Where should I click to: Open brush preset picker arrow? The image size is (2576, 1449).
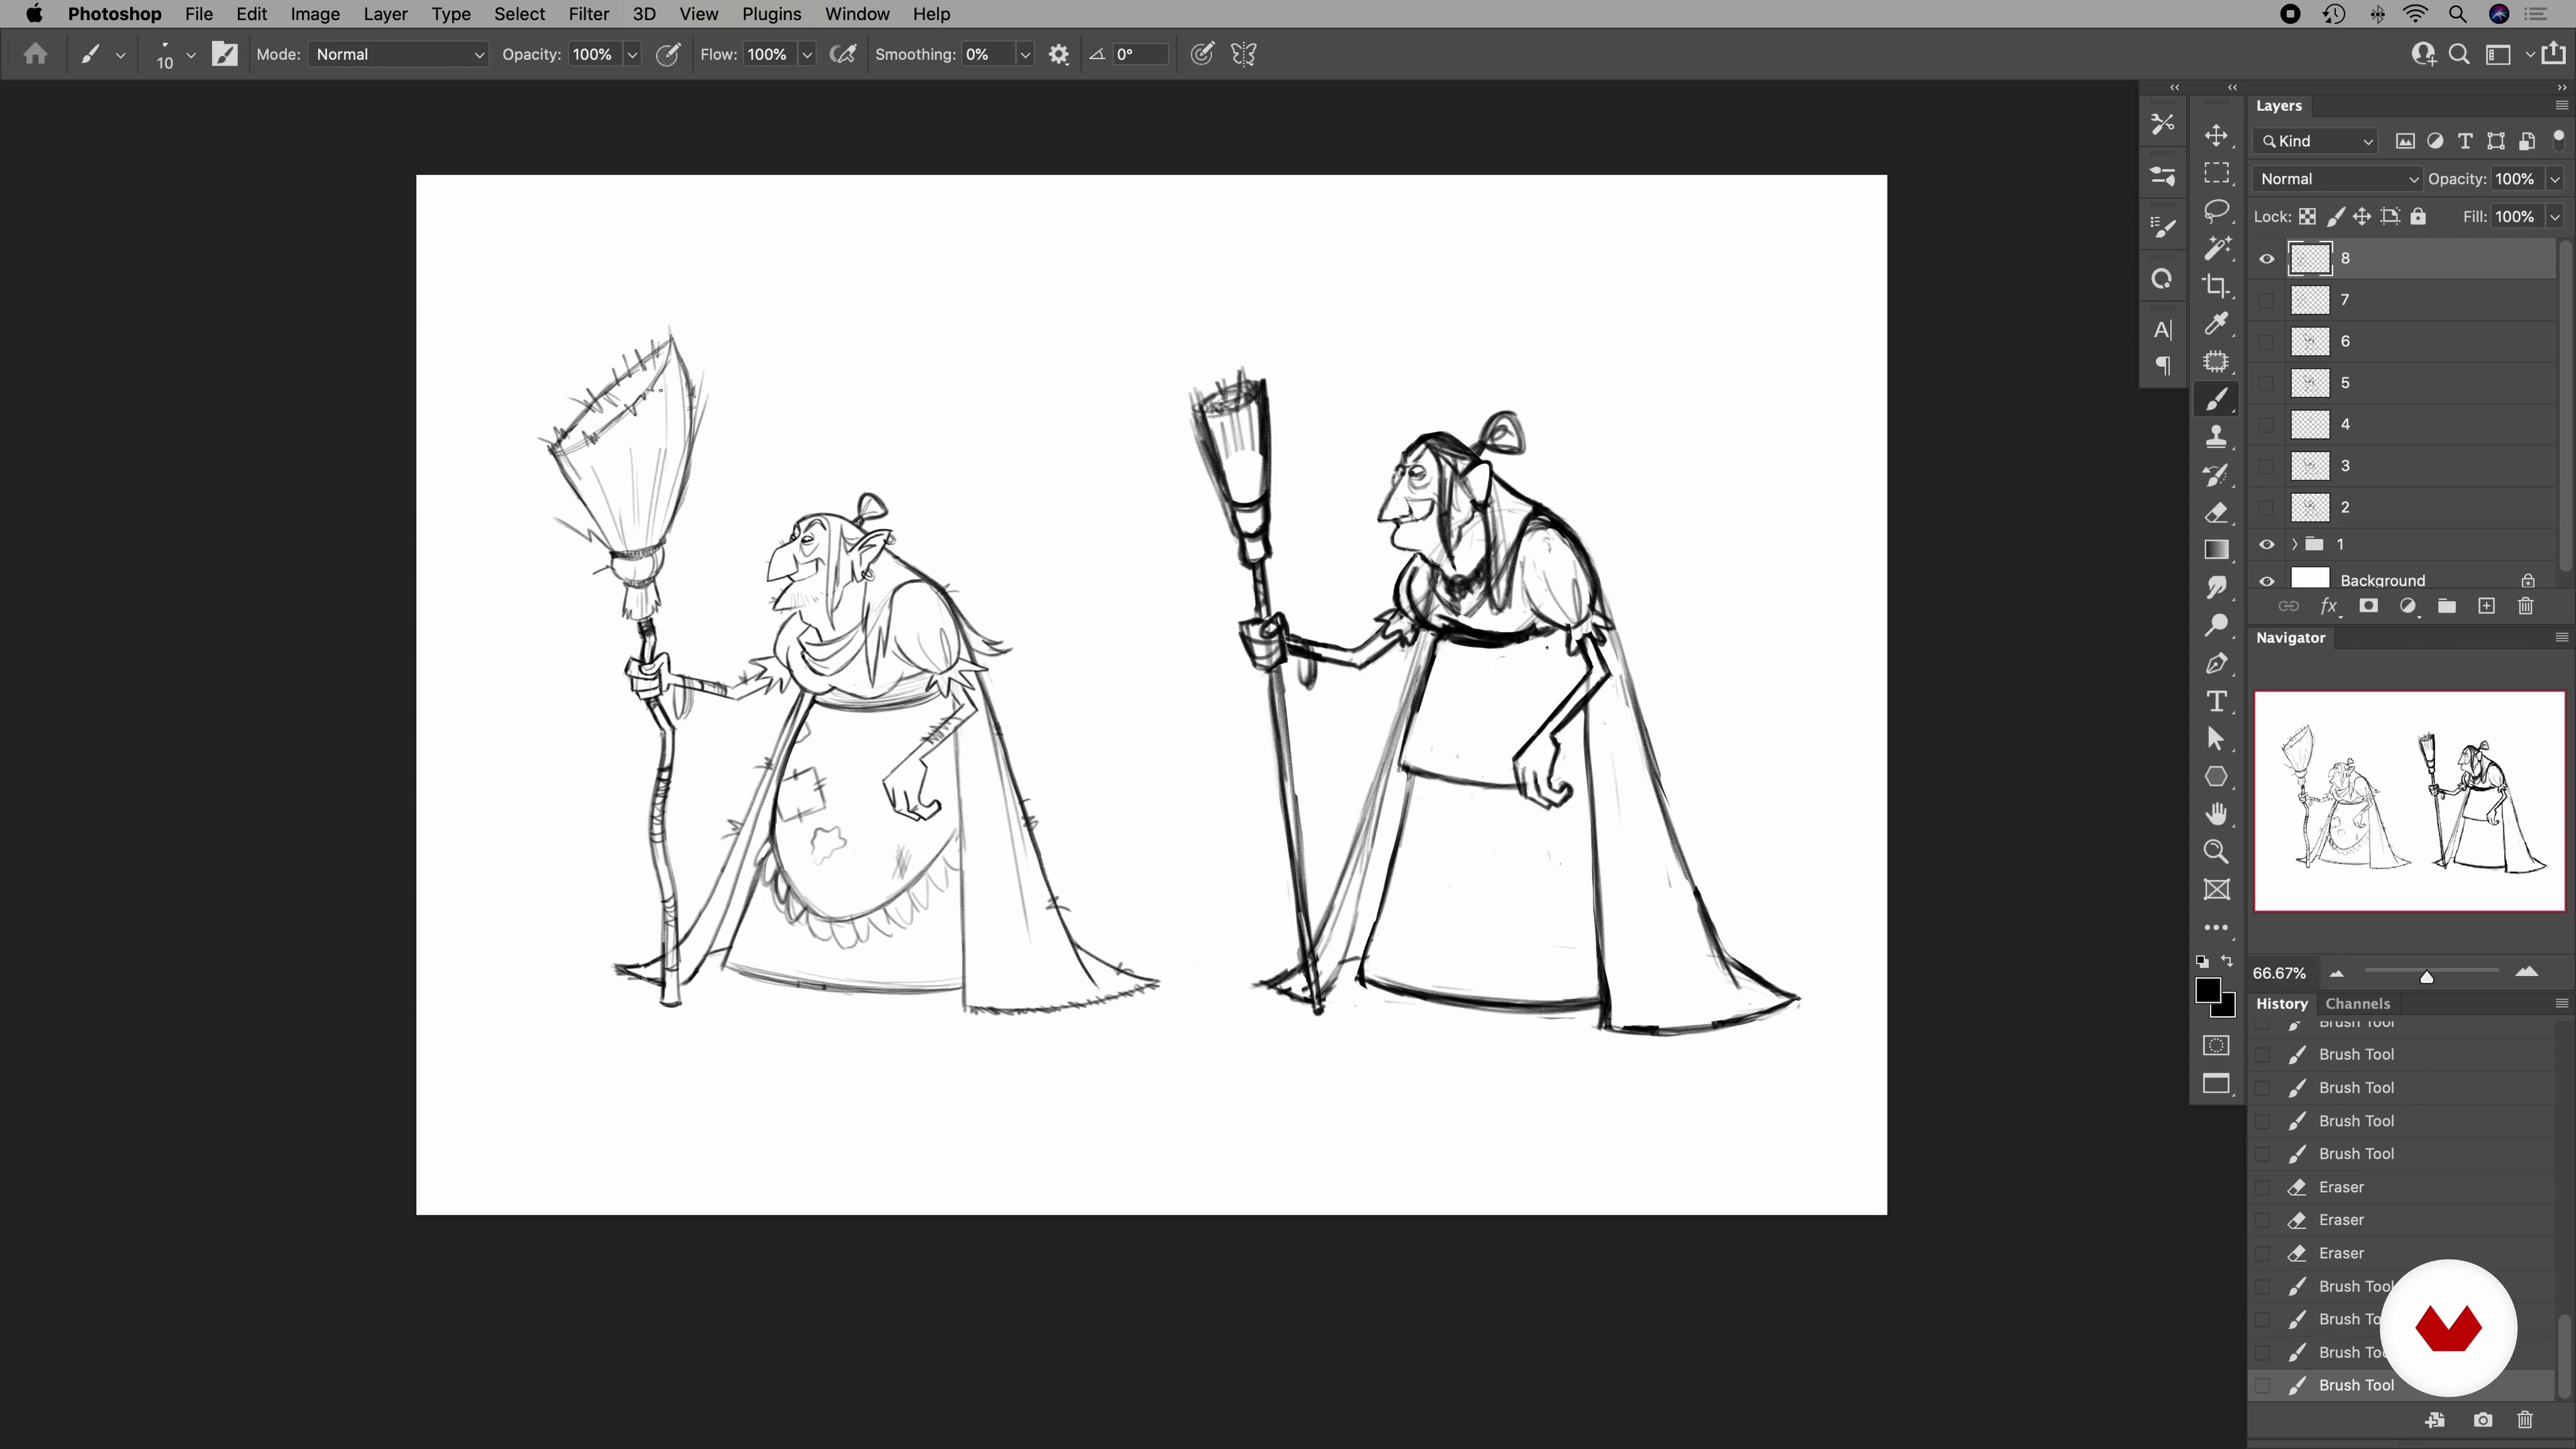coord(190,54)
